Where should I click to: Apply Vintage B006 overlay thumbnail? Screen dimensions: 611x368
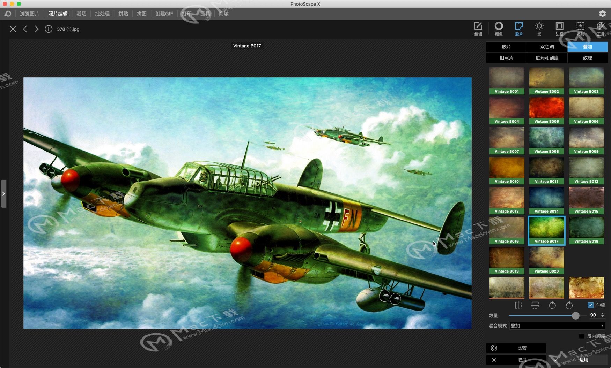click(586, 111)
